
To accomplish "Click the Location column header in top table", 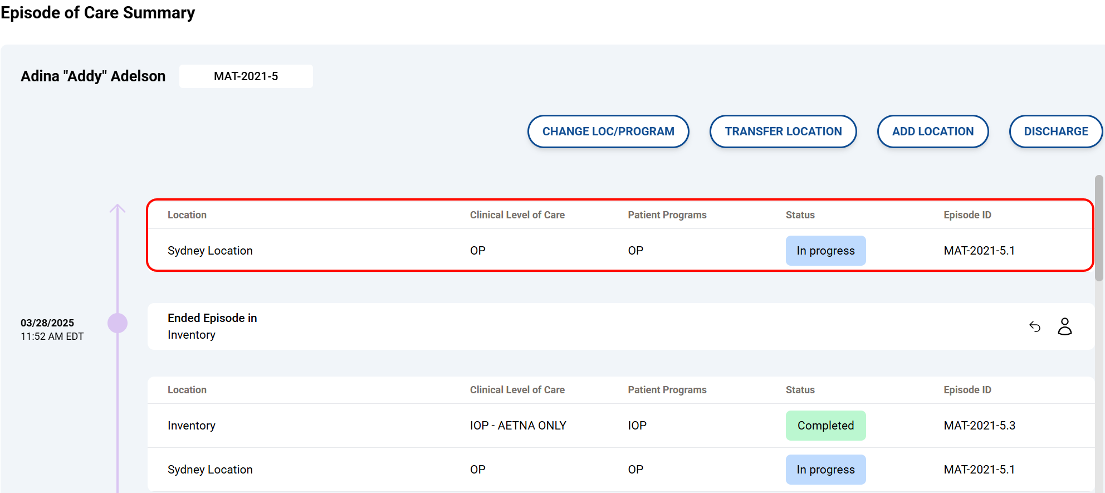I will coord(187,215).
